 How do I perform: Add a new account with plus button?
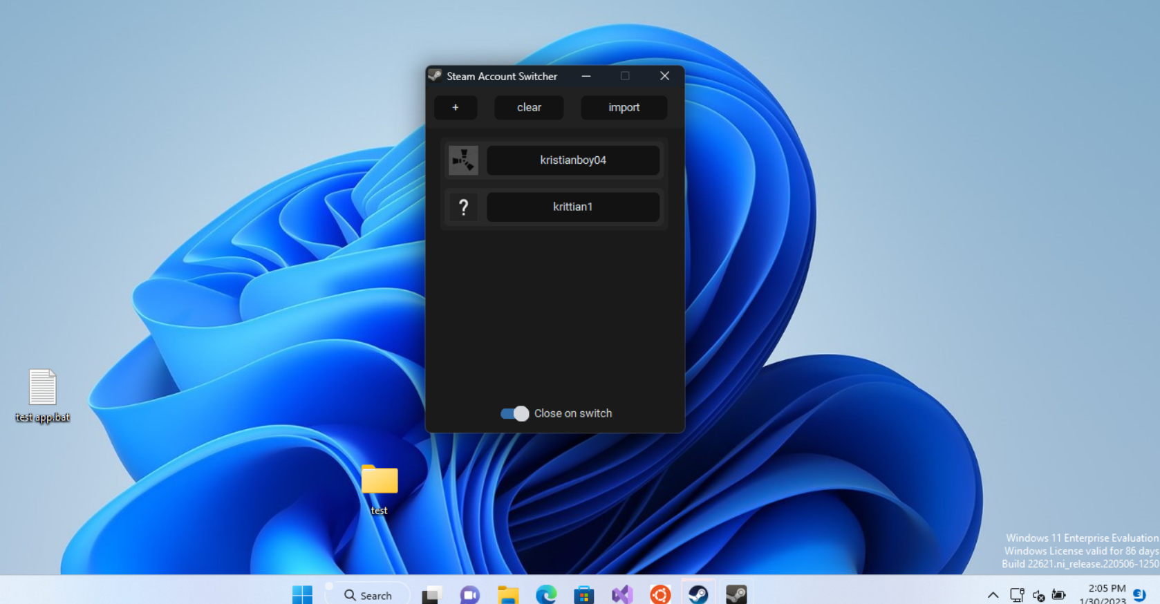456,107
